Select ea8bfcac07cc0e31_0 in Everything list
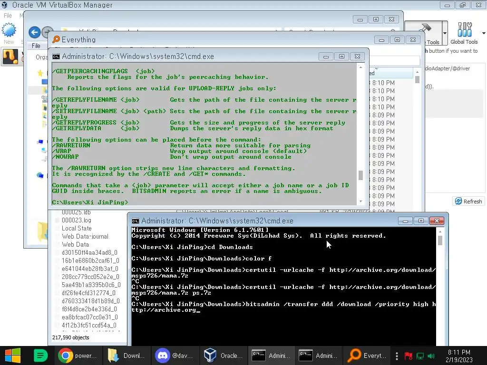 click(90, 317)
